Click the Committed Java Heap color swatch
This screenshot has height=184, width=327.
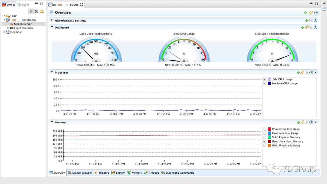click(x=269, y=129)
